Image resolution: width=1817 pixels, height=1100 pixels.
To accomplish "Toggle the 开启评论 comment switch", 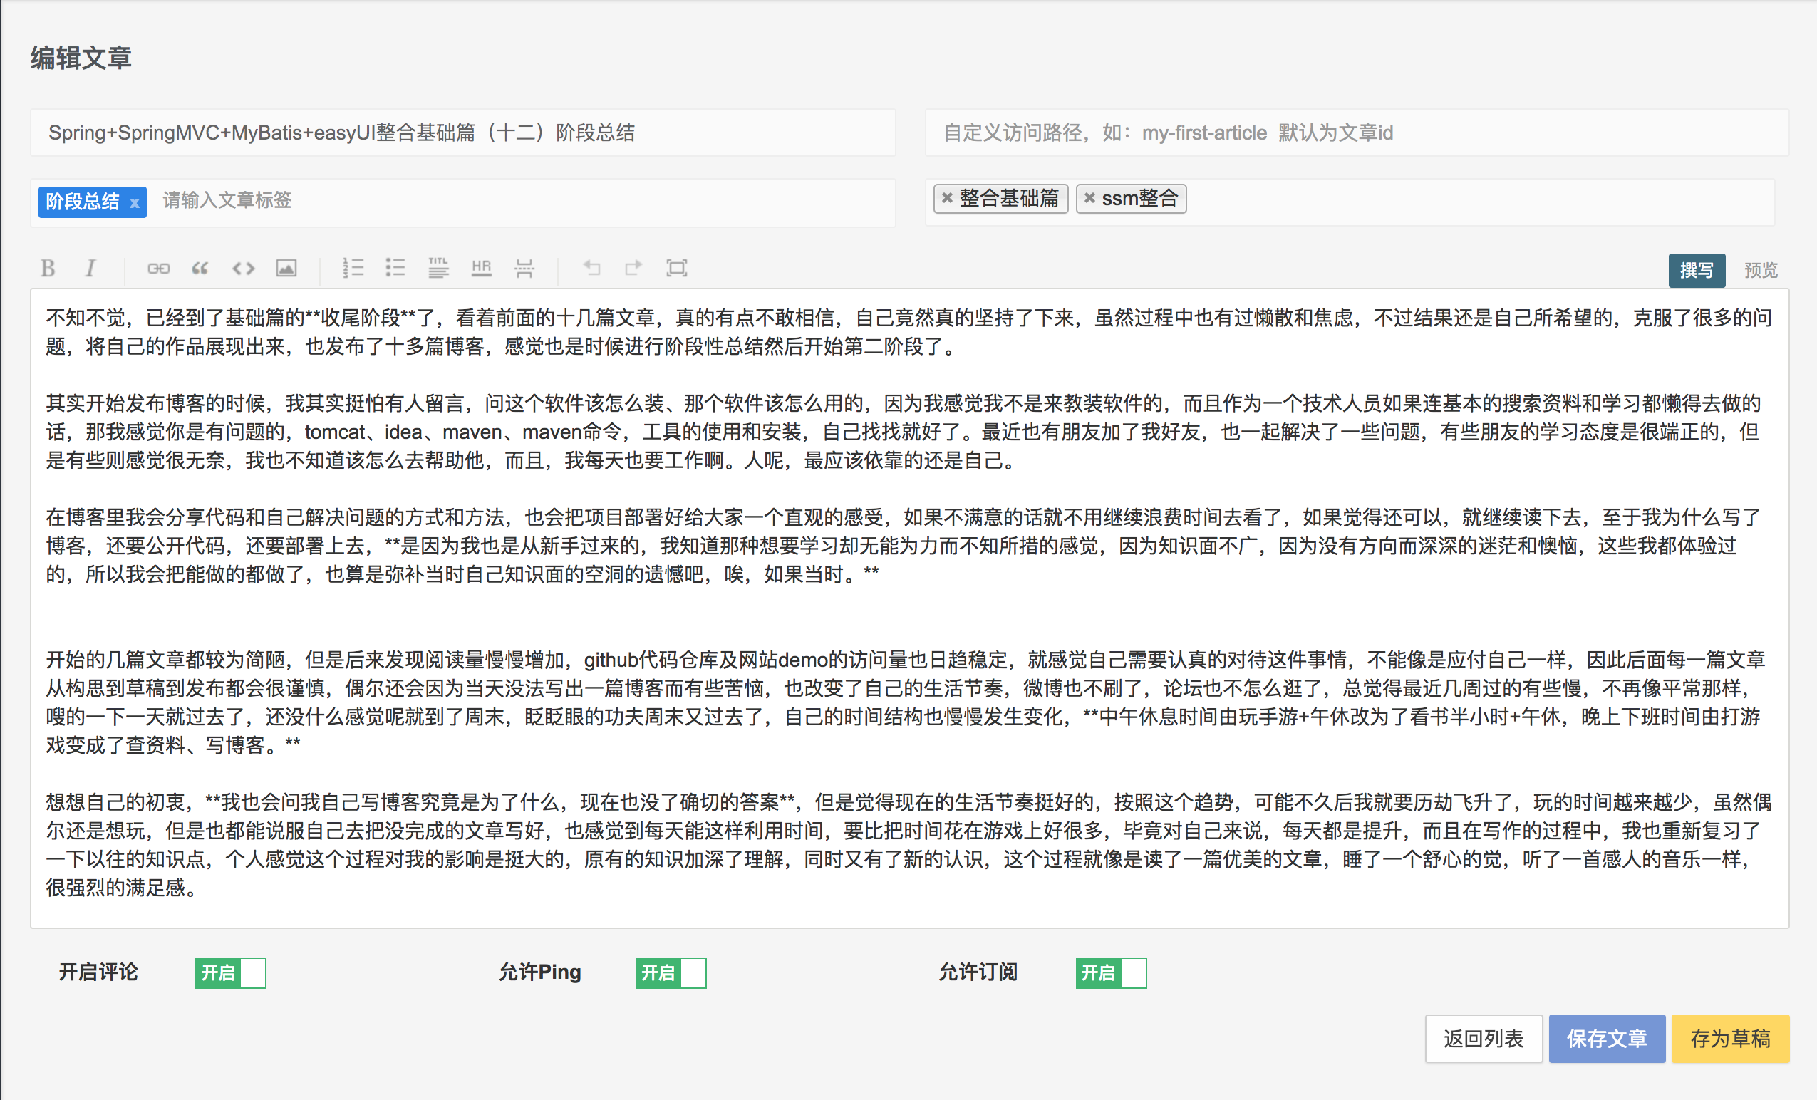I will coord(230,972).
